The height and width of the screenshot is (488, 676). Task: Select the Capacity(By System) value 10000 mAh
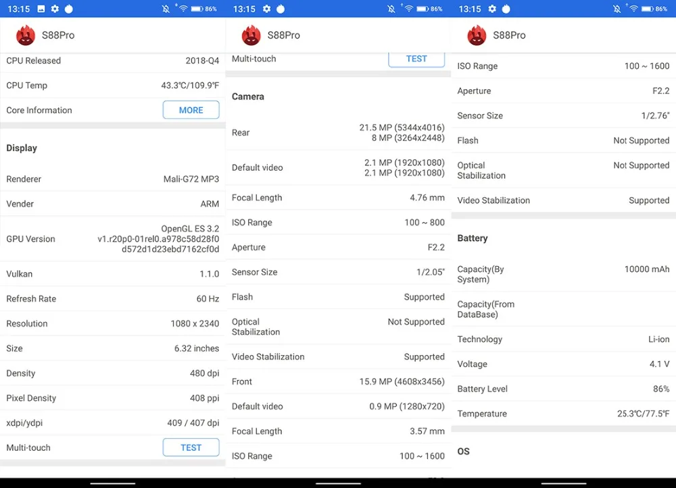click(x=647, y=269)
